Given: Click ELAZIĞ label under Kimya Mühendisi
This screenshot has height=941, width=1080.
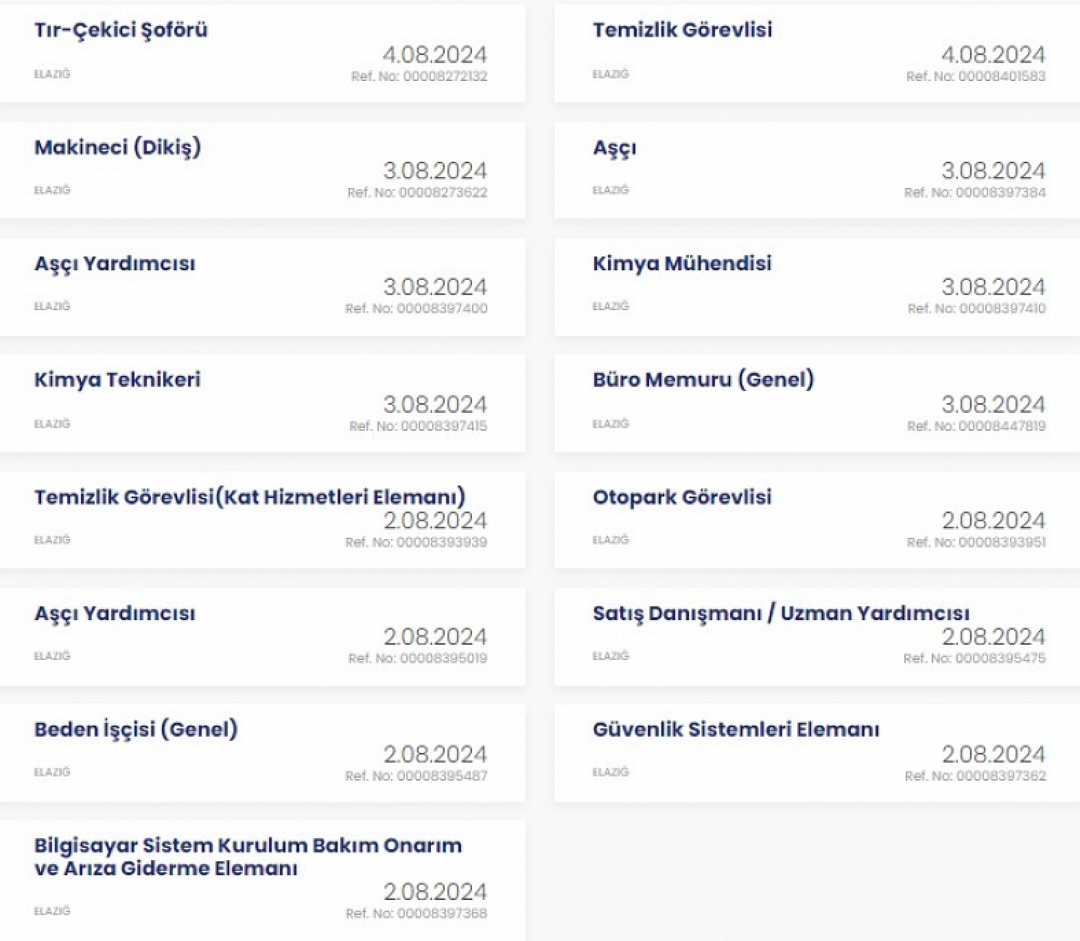Looking at the screenshot, I should (x=610, y=306).
